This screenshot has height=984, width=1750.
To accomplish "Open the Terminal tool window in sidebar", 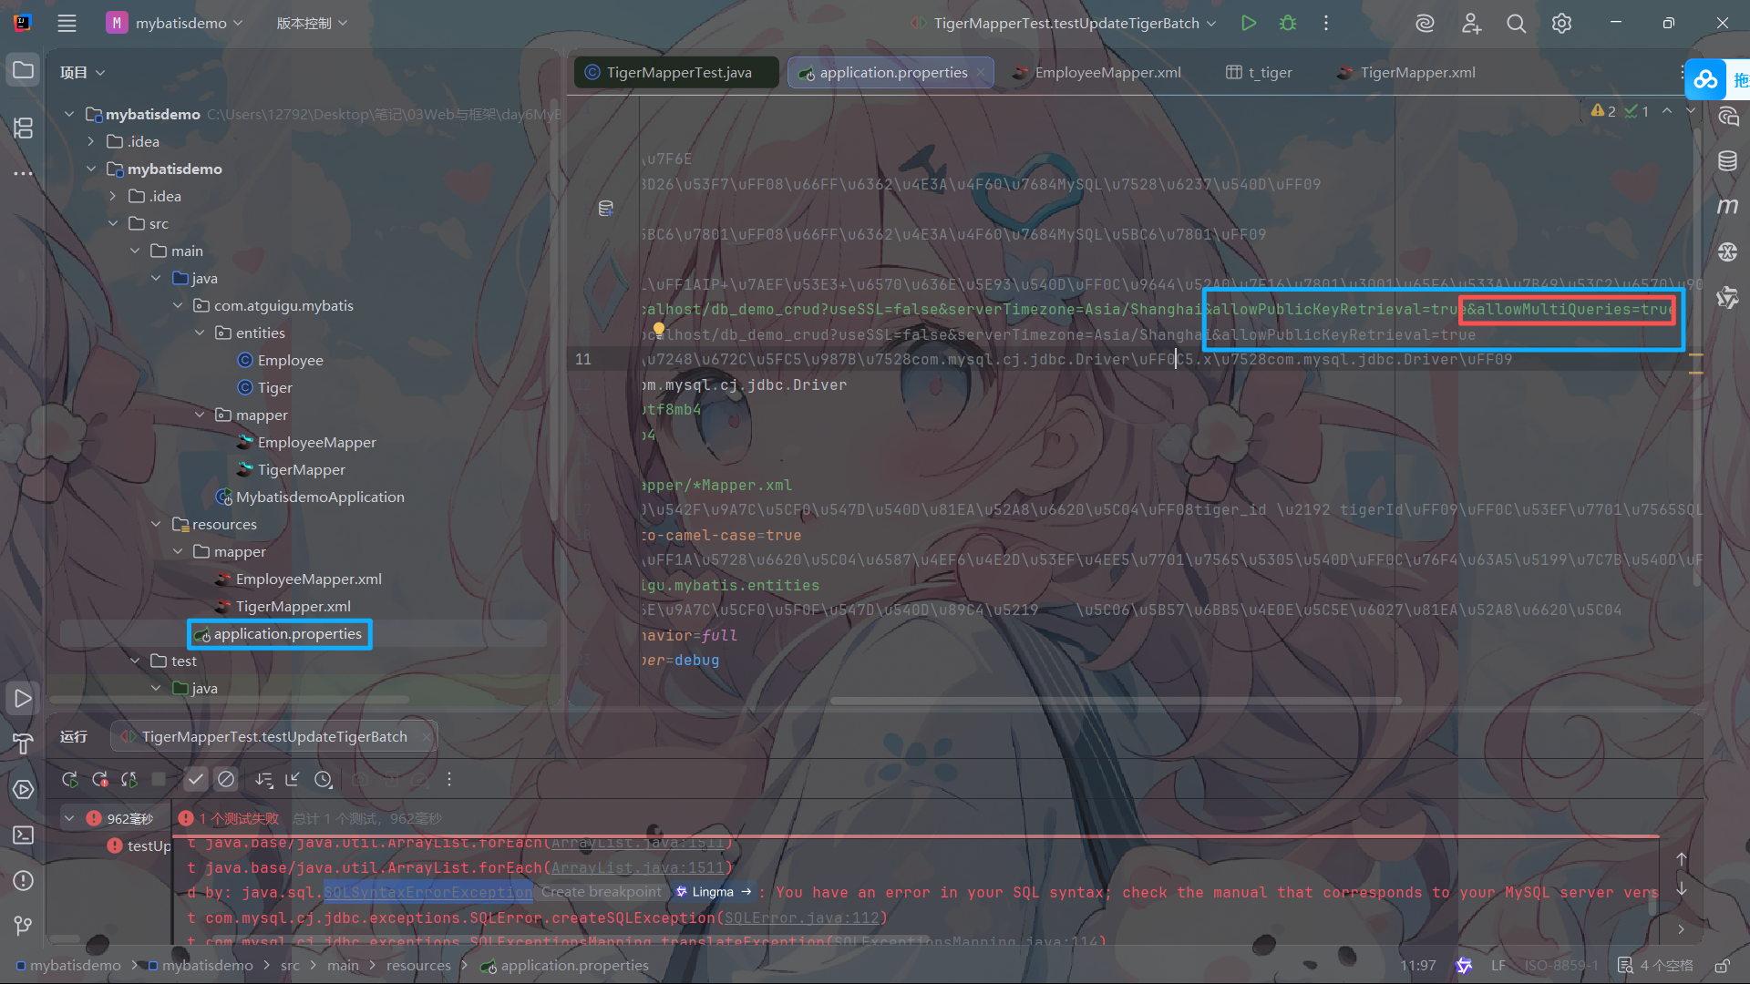I will pyautogui.click(x=24, y=835).
